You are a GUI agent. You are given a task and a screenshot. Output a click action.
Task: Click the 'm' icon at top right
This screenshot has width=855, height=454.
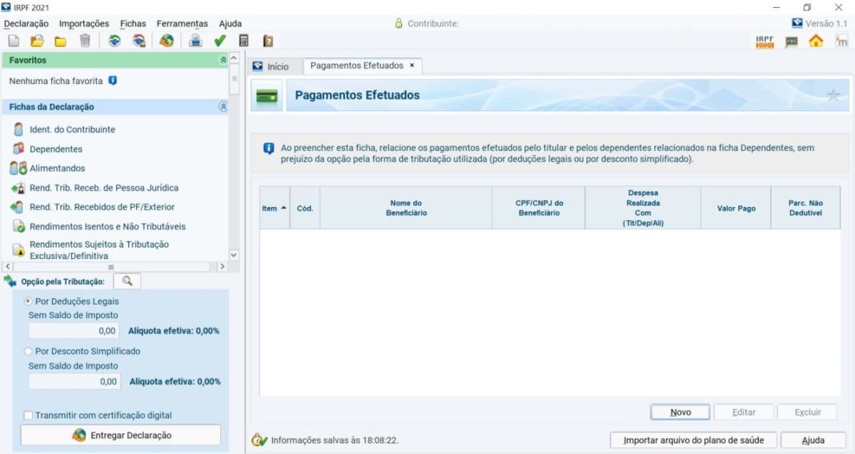(x=841, y=41)
